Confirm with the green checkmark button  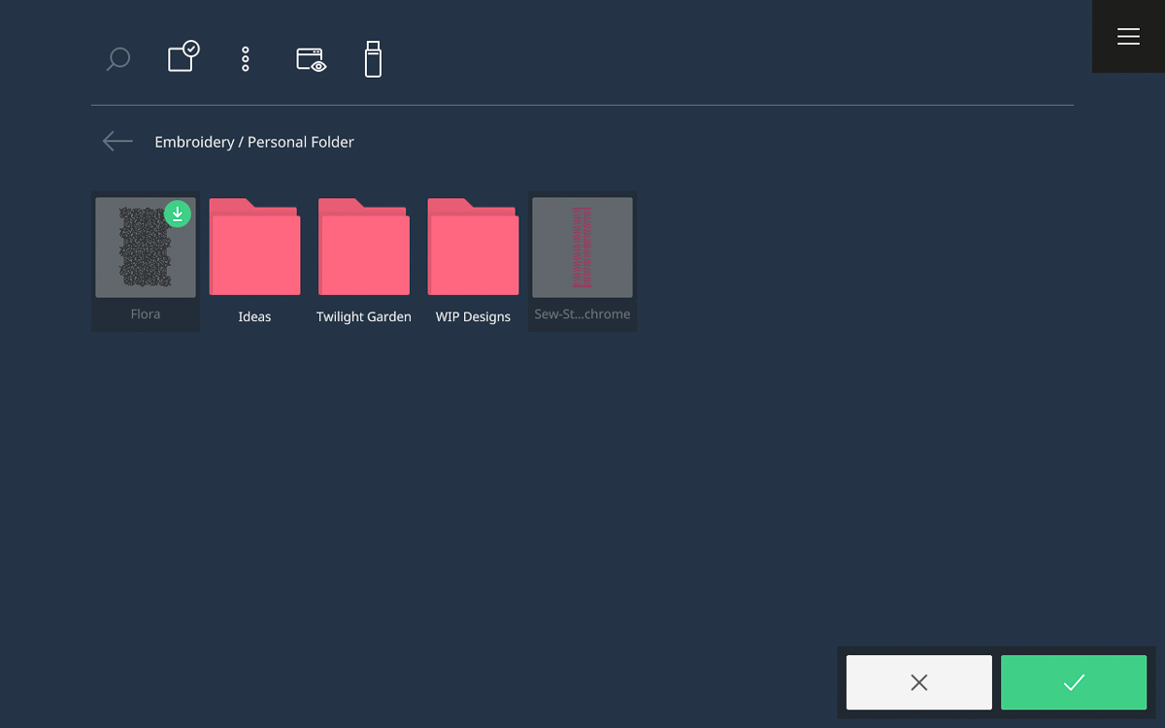tap(1074, 682)
